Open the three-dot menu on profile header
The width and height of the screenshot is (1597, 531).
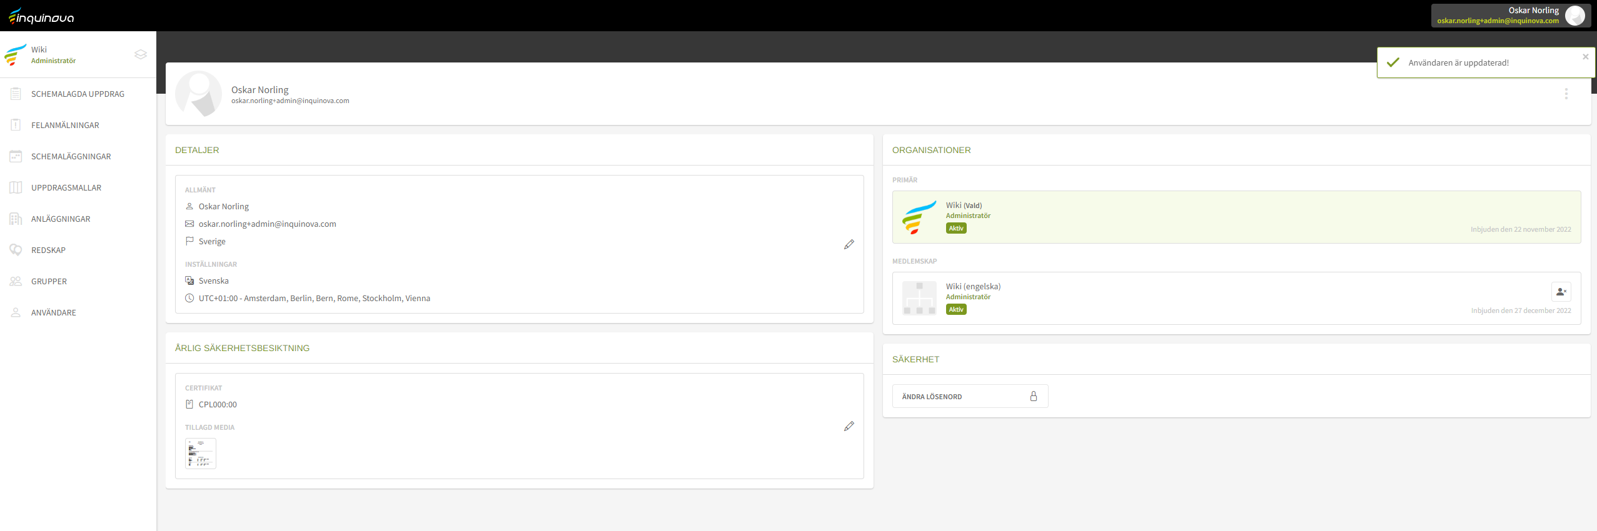point(1566,94)
